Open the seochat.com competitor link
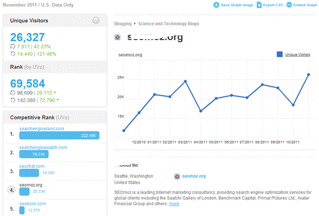Image resolution: width=319 pixels, height=216 pixels. tap(32, 166)
